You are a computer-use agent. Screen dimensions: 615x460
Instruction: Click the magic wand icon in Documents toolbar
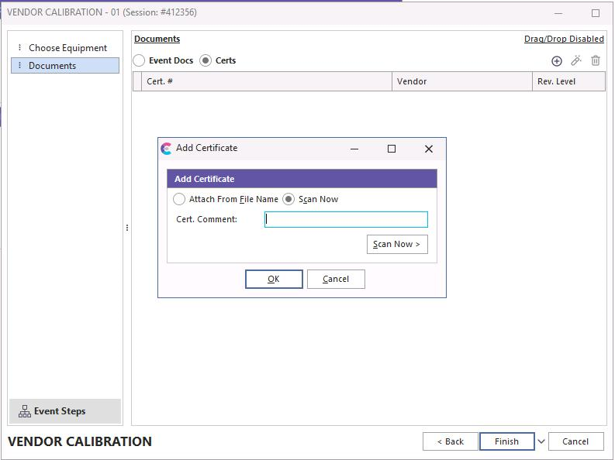pyautogui.click(x=576, y=60)
